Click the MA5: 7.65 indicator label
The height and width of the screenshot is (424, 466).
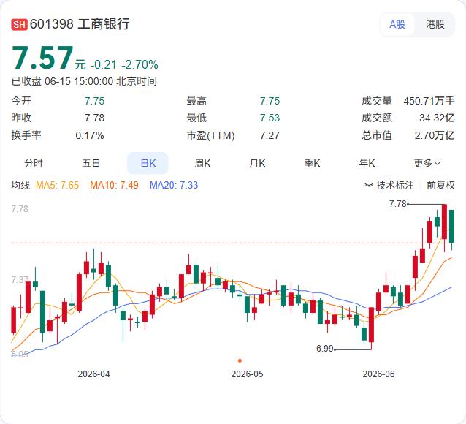57,185
